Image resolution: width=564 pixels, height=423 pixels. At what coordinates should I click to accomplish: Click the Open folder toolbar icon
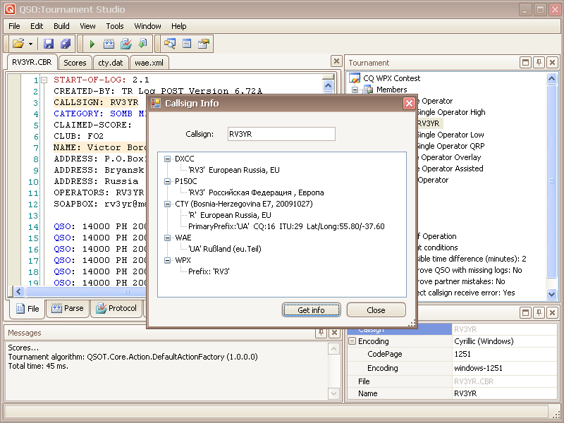(x=18, y=44)
